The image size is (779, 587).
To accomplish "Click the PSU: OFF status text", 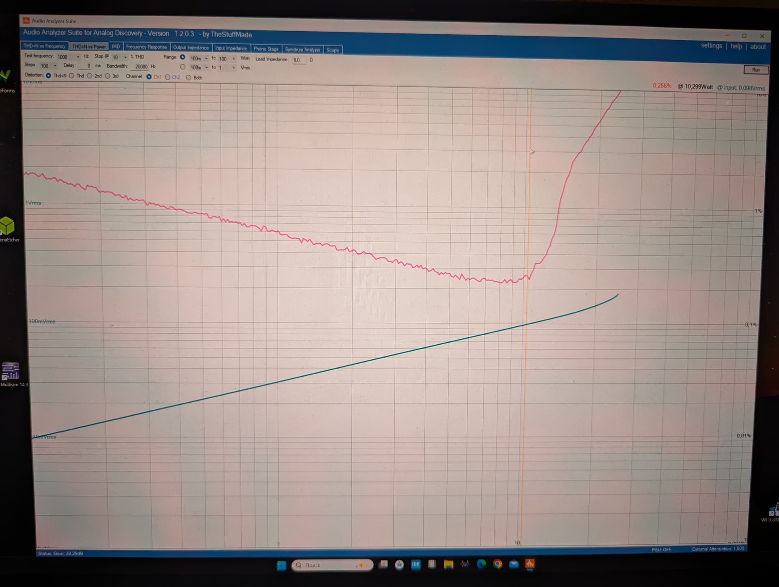I will coord(661,550).
